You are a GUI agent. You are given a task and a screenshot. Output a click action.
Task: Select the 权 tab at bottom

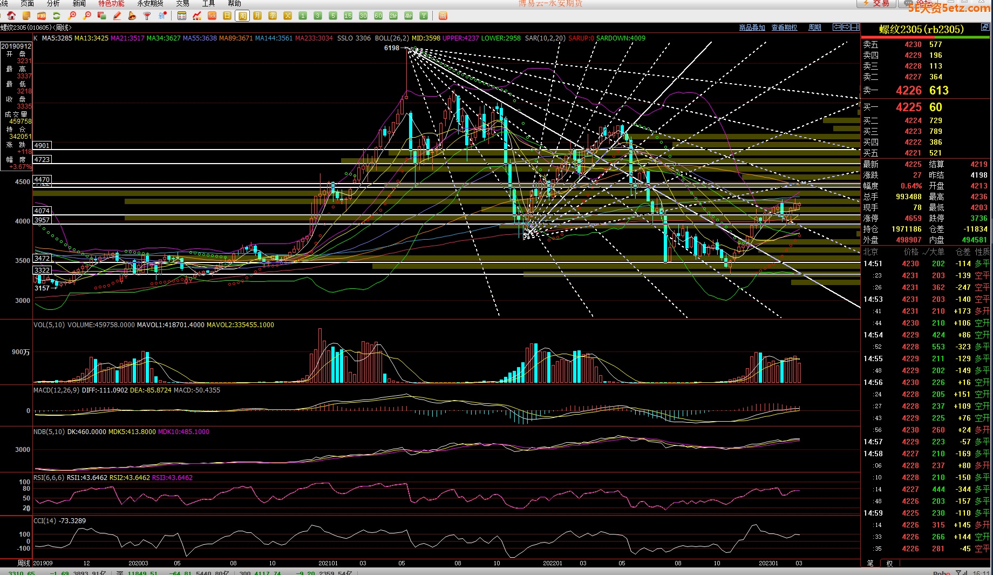coord(889,563)
